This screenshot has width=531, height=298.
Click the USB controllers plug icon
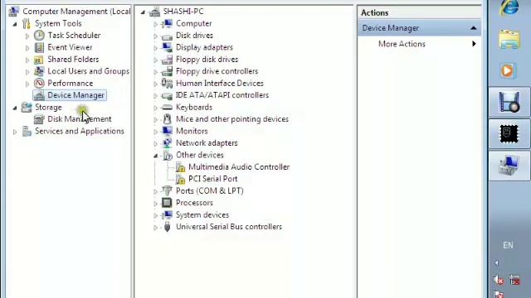point(167,226)
